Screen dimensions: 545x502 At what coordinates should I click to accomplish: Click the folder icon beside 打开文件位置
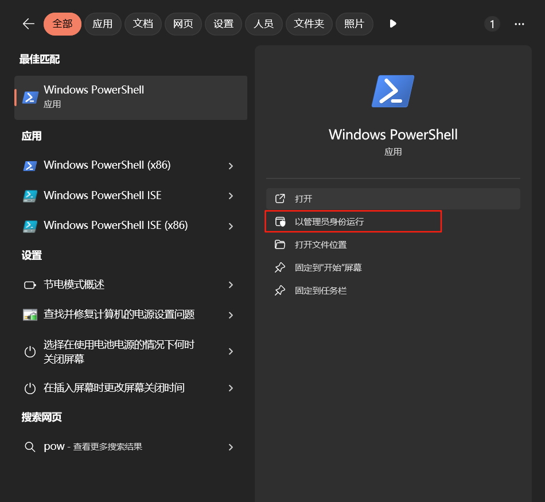point(280,244)
